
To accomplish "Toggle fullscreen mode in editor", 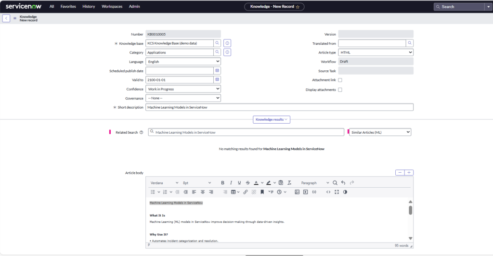I will click(337, 192).
